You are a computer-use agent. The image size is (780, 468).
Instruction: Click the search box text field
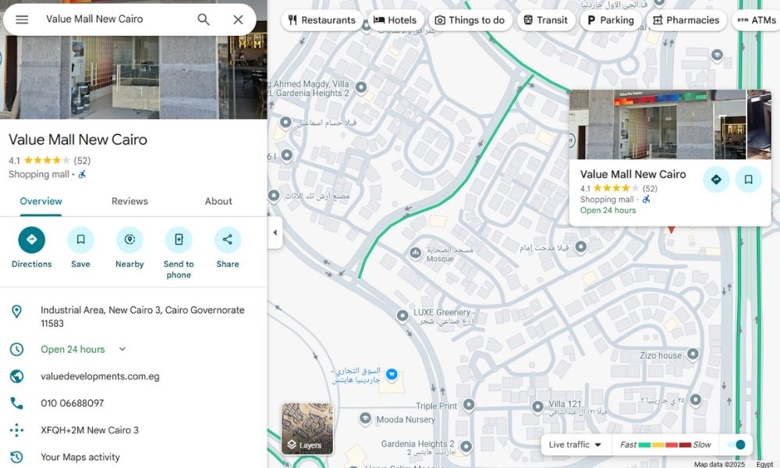click(x=113, y=19)
